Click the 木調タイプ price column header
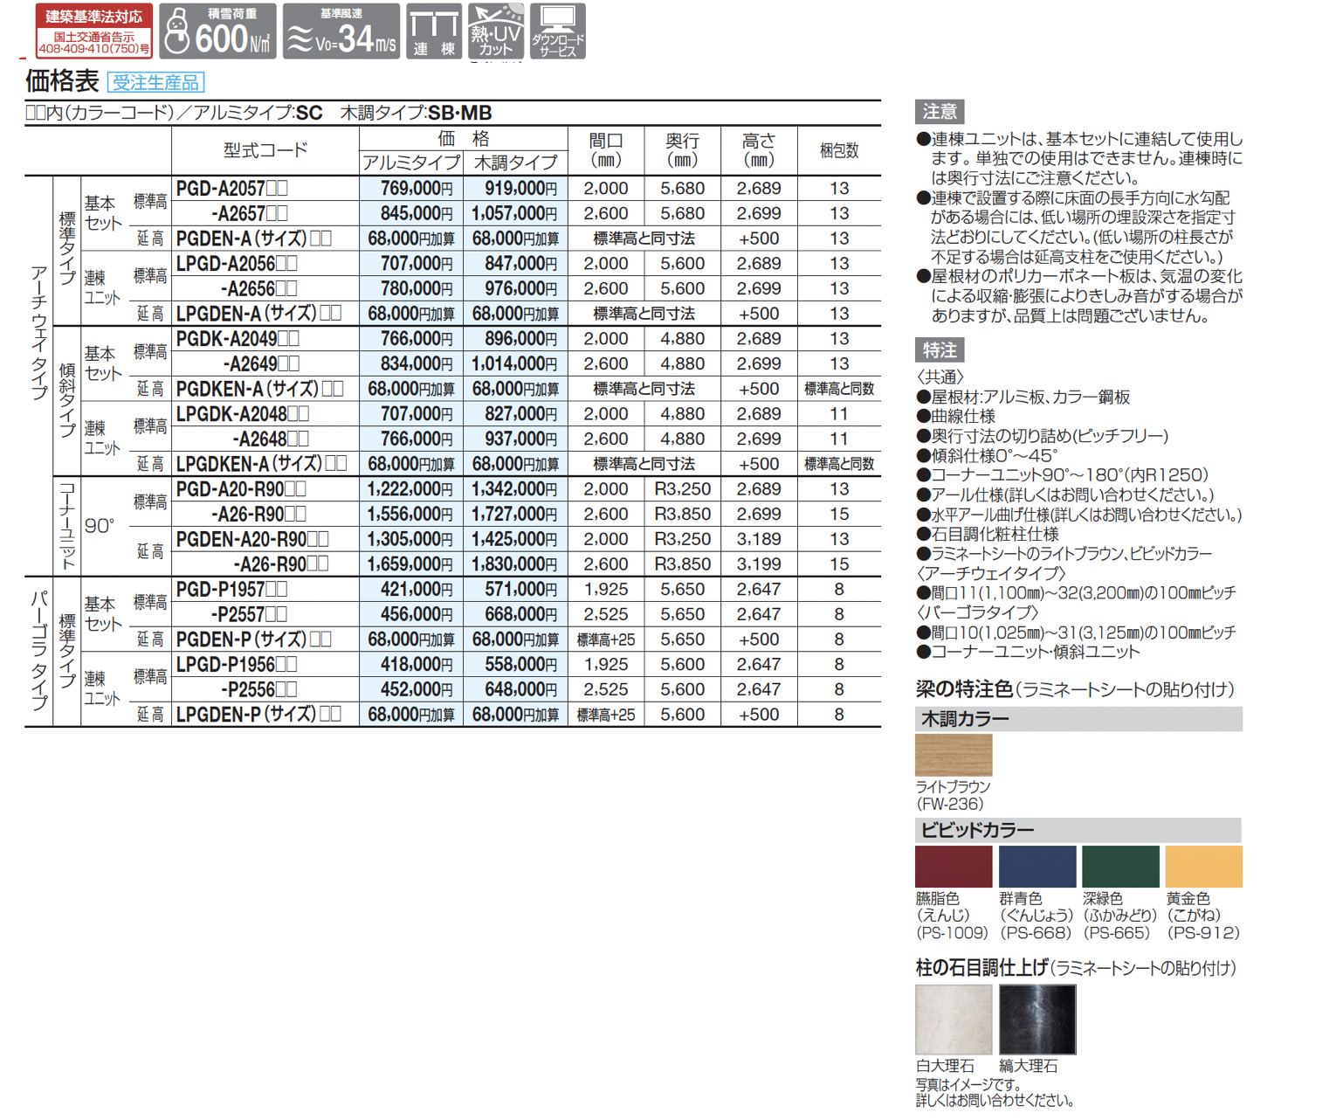The width and height of the screenshot is (1343, 1120). click(x=515, y=162)
